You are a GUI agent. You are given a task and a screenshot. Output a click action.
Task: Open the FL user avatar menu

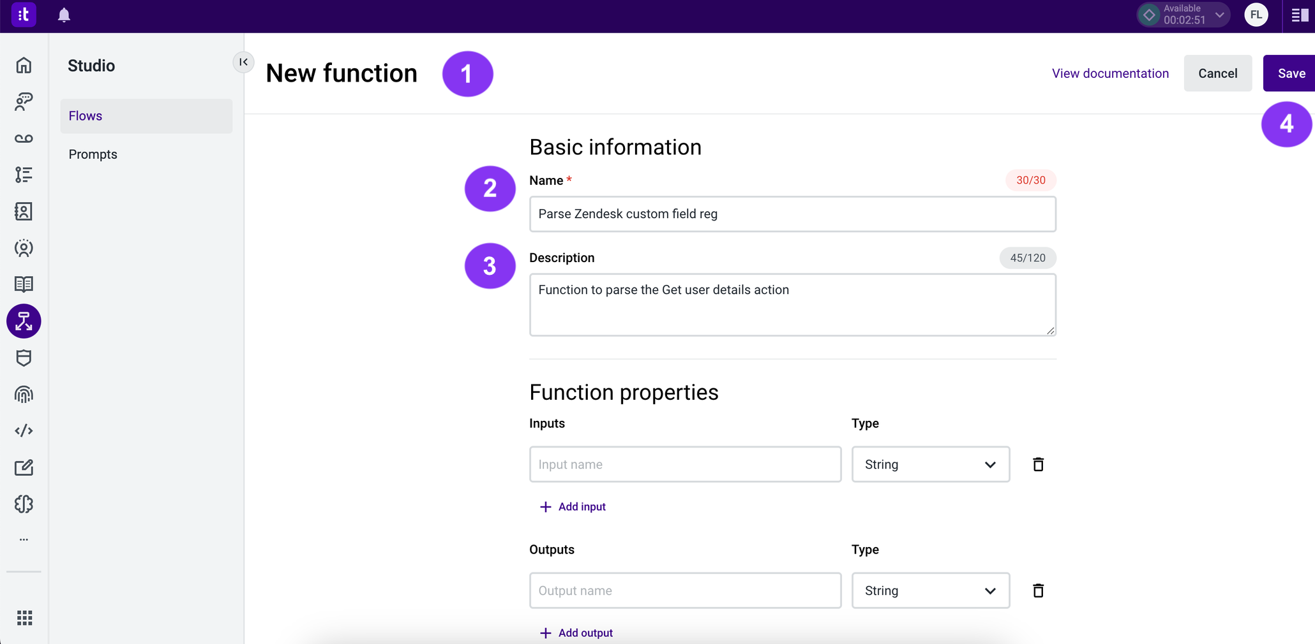(x=1256, y=15)
